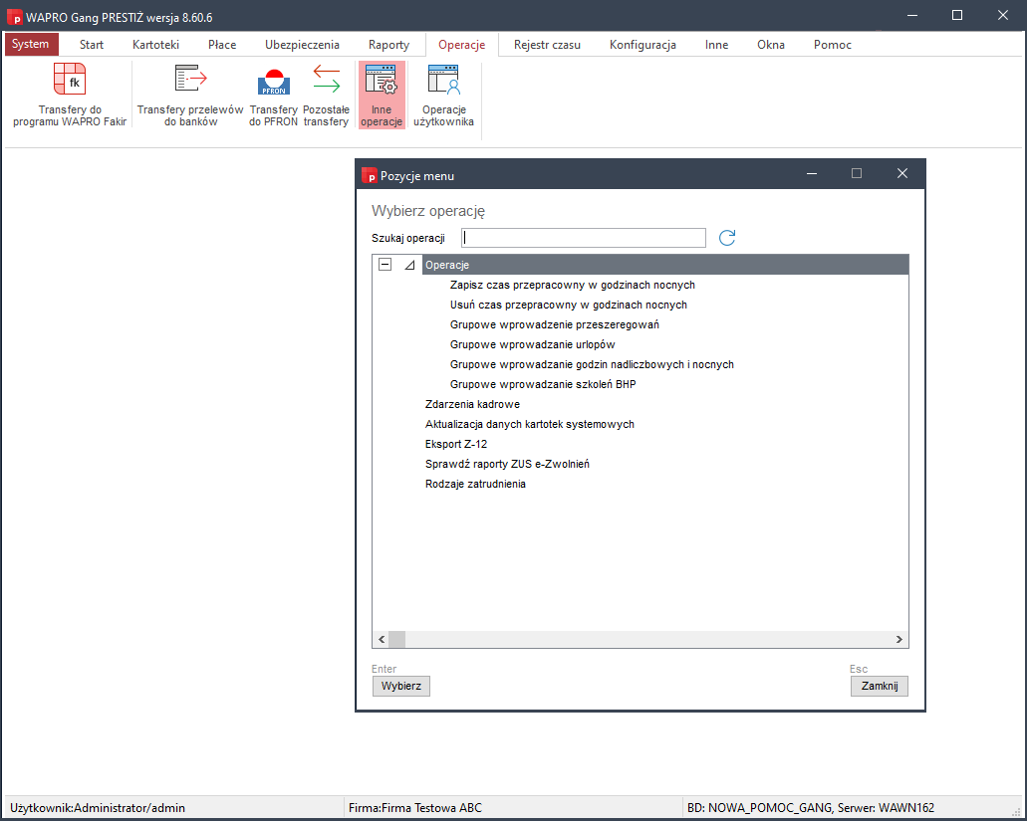
Task: Click the refresh icon beside search field
Action: 727,238
